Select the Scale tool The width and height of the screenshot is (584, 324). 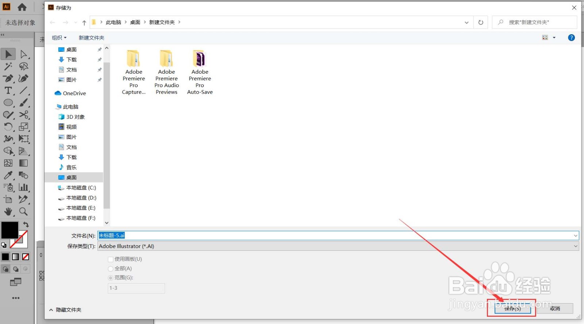click(24, 127)
